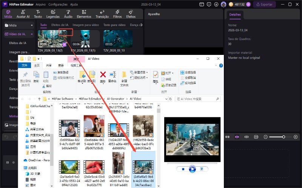The height and width of the screenshot is (188, 302).
Task: Click the purple add button on T2V_2026_03_13(2)
Action: 64,44
